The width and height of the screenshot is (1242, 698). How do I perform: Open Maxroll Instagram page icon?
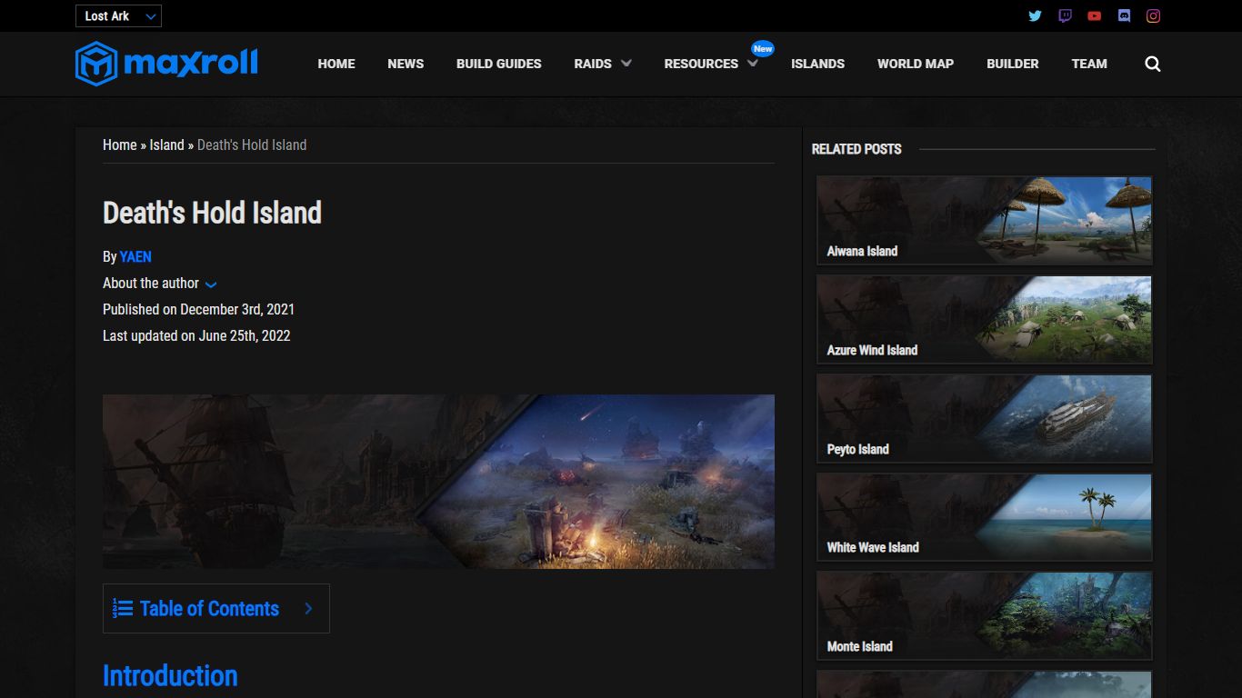(x=1153, y=15)
